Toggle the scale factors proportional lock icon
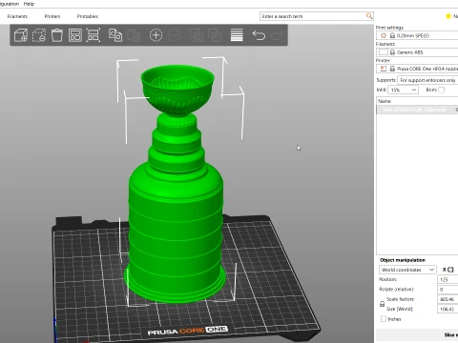The width and height of the screenshot is (458, 343). [x=383, y=304]
